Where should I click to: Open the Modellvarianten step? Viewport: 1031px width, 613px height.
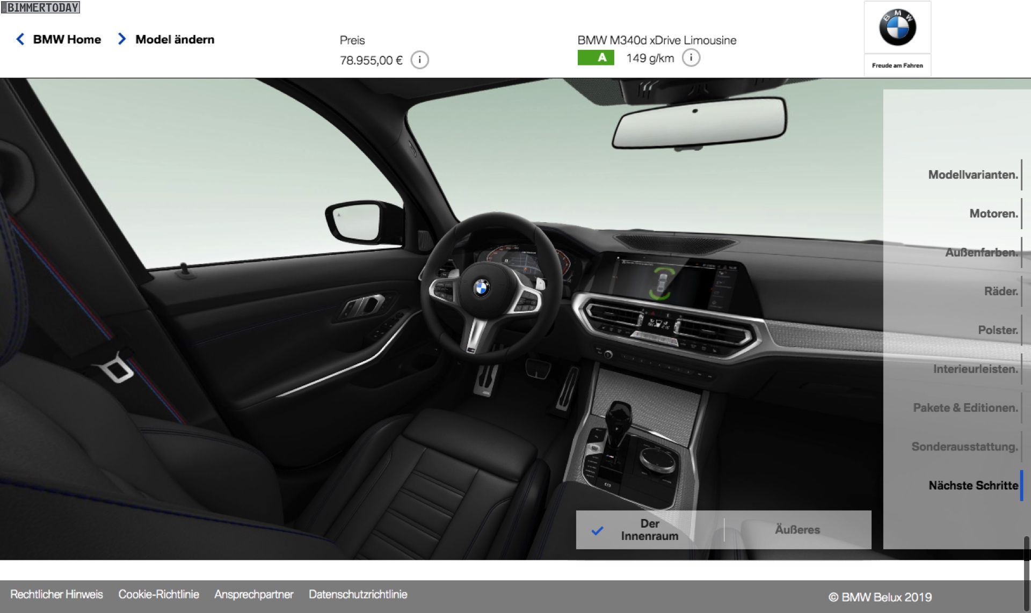[972, 174]
